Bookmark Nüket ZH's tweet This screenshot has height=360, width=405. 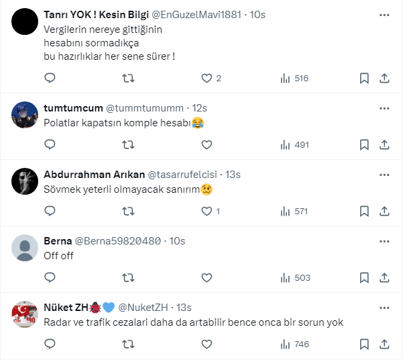364,344
